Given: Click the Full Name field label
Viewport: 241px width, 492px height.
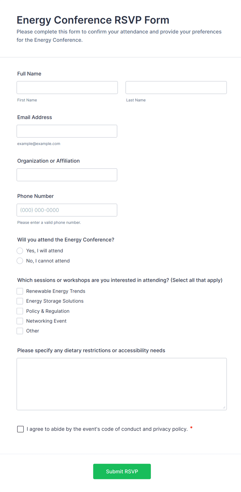Looking at the screenshot, I should [29, 74].
